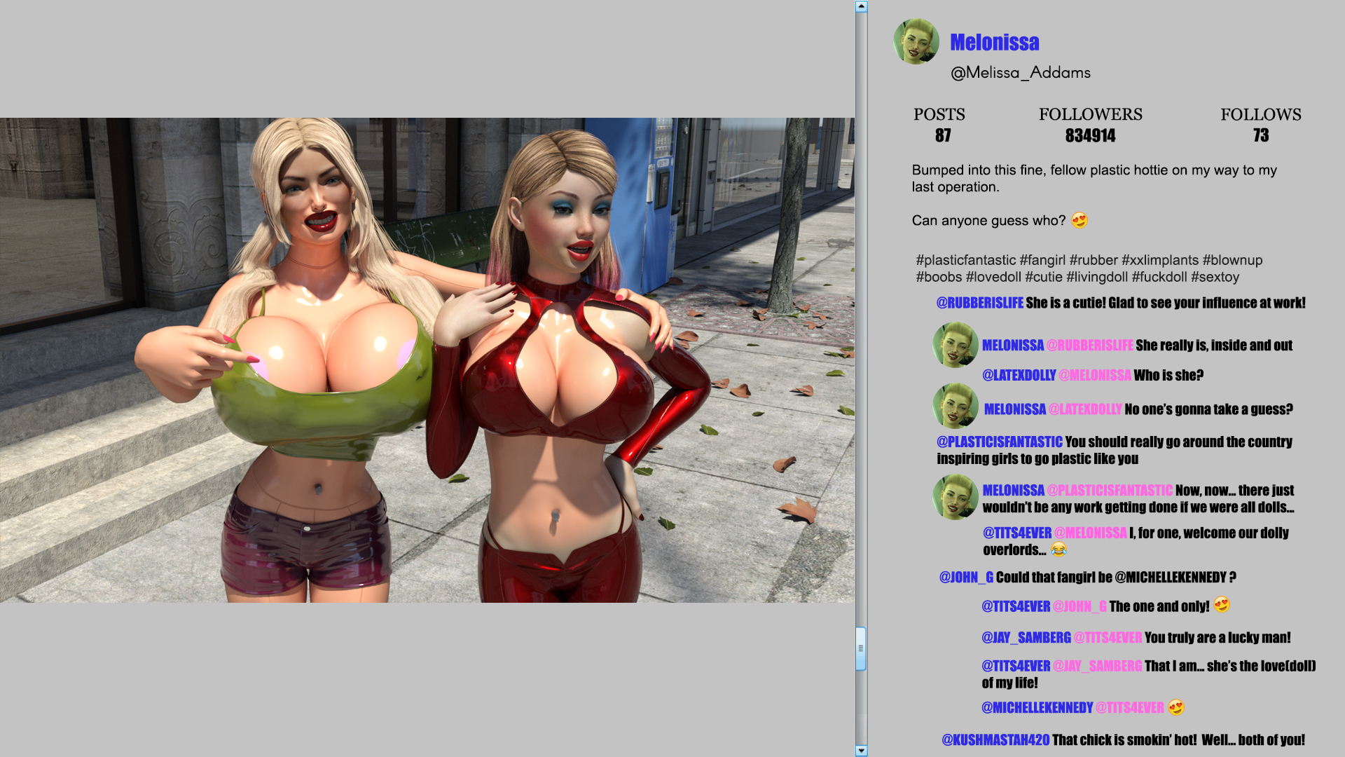Click the comment text 'Who is she?'
1345x757 pixels.
pos(1168,375)
